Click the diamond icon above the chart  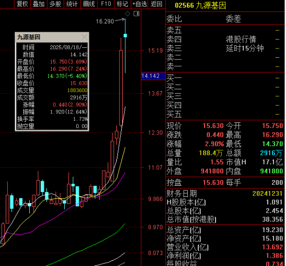pos(127,14)
